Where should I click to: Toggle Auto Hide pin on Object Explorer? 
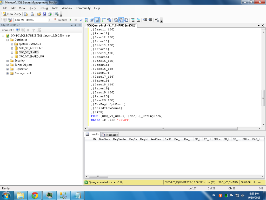[x=76, y=25]
